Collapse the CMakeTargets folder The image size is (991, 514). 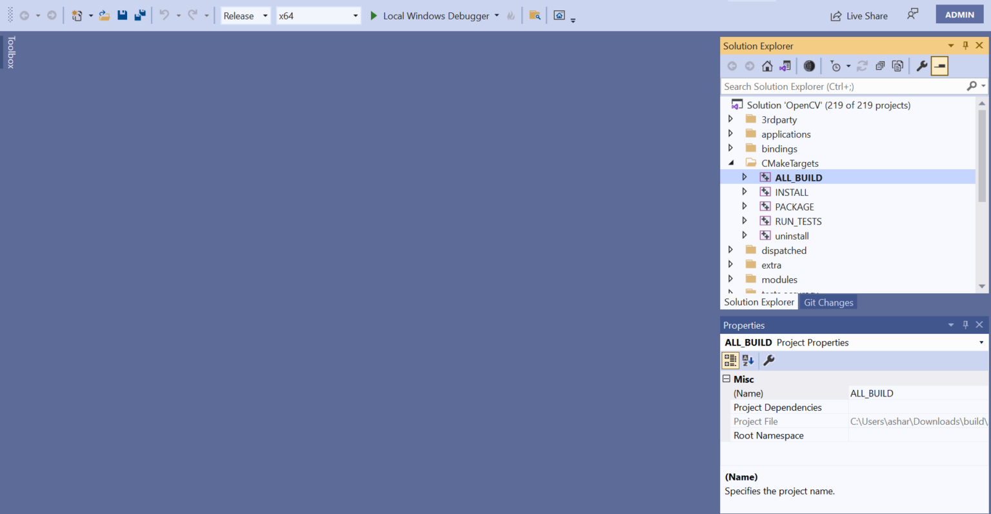[732, 163]
